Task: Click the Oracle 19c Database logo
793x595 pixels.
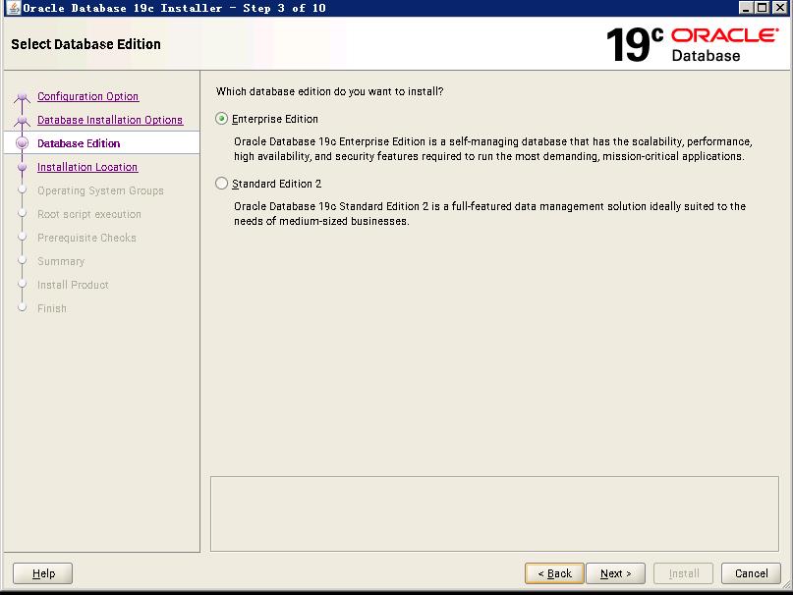Action: (692, 44)
